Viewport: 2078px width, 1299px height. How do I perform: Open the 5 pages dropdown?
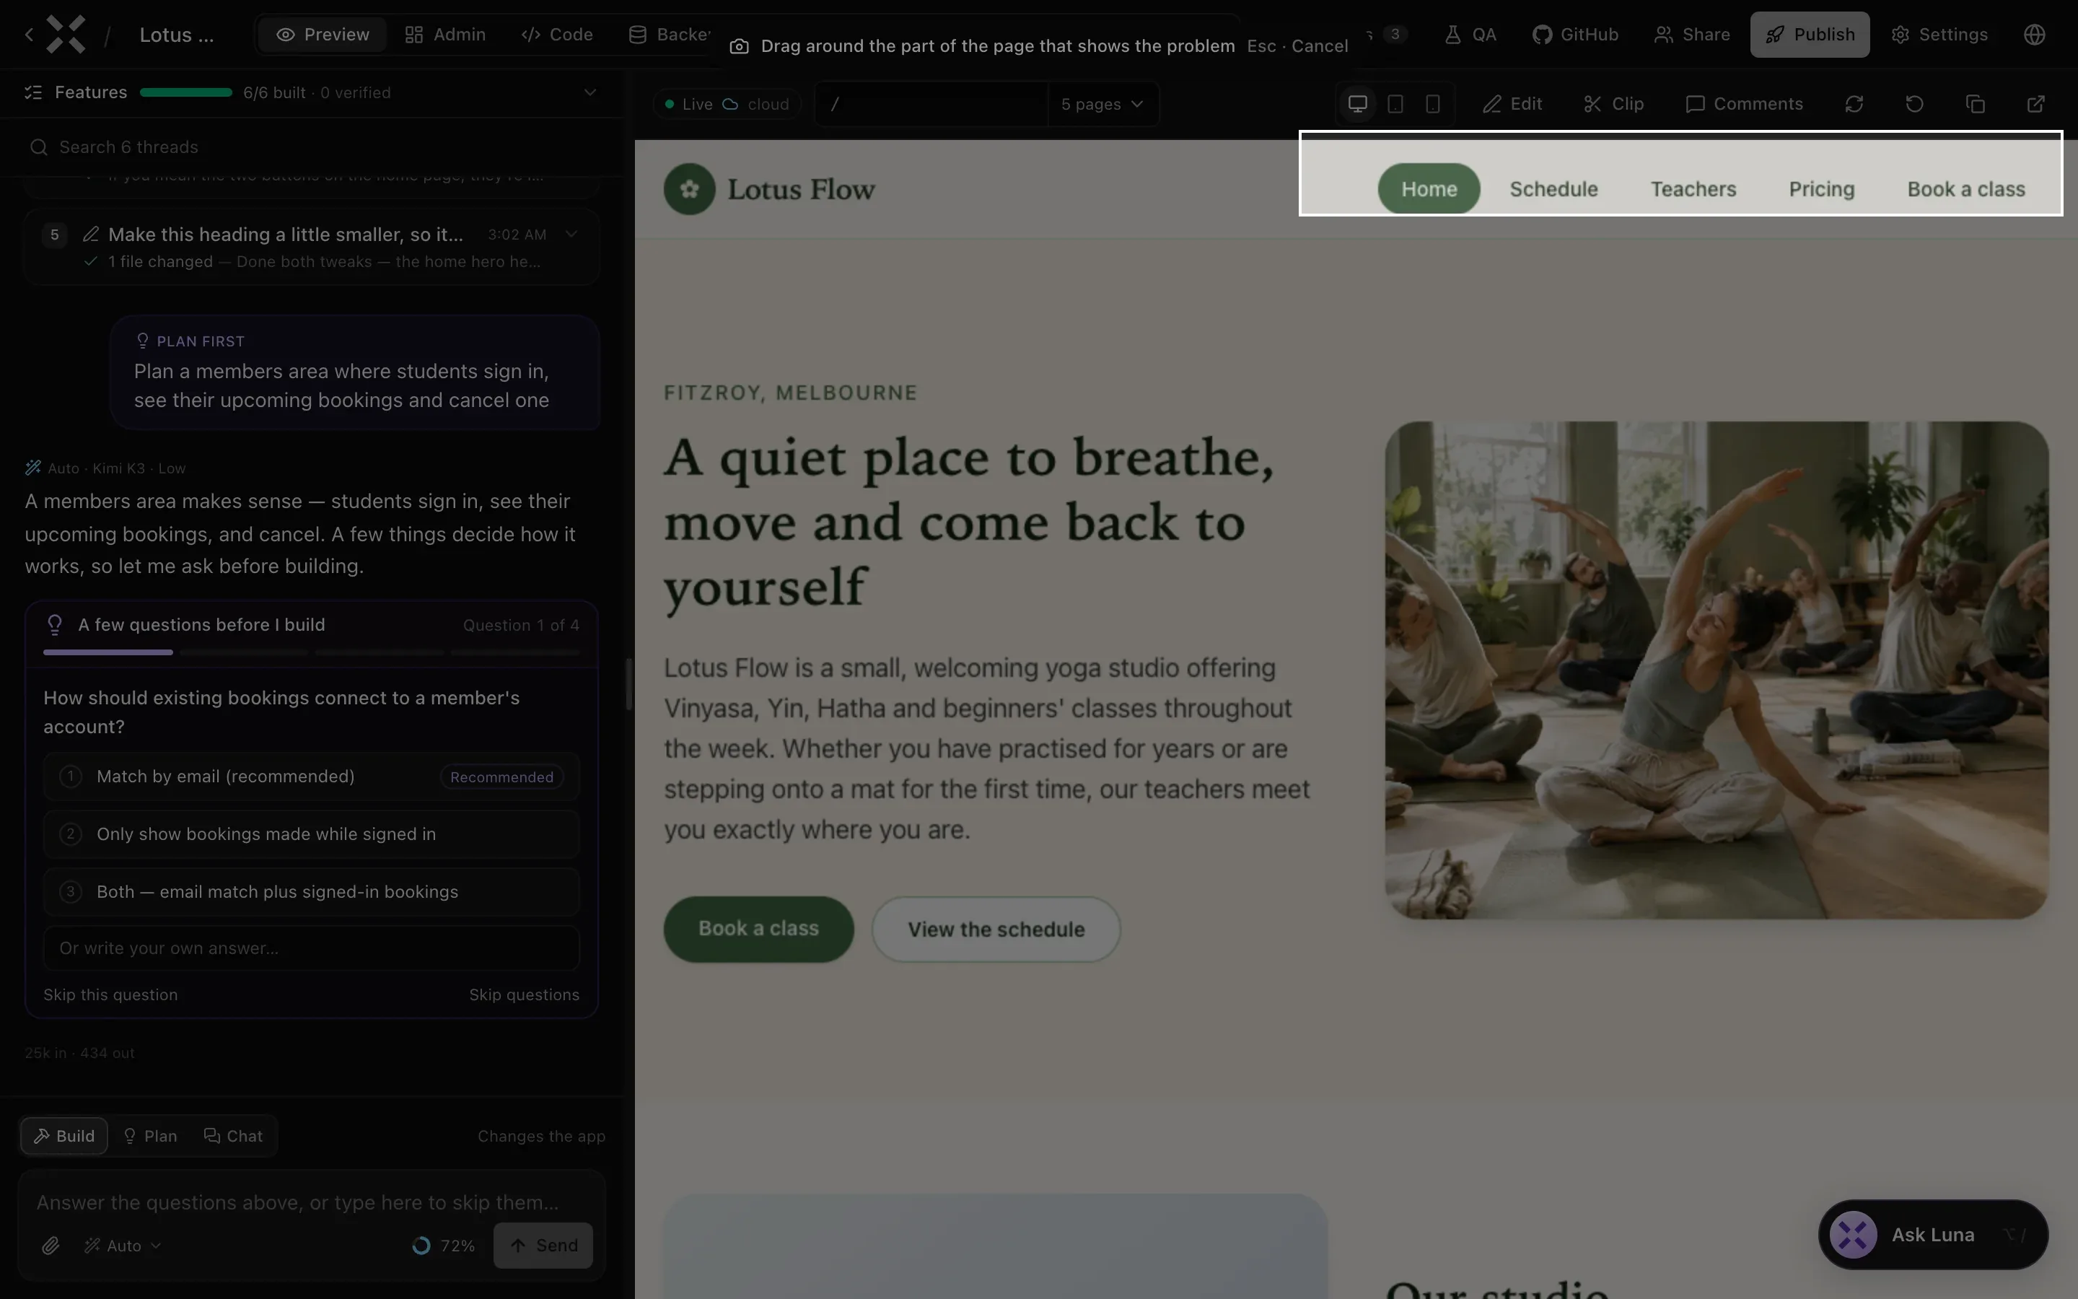coord(1102,104)
